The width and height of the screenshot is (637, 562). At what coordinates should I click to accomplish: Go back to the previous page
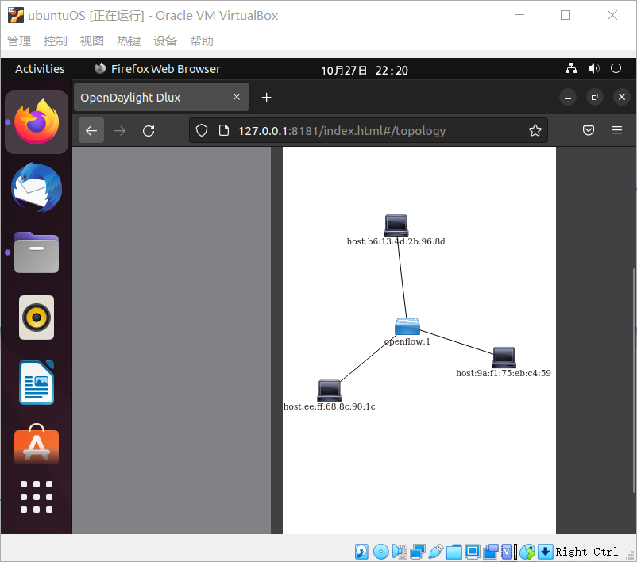[x=91, y=130]
